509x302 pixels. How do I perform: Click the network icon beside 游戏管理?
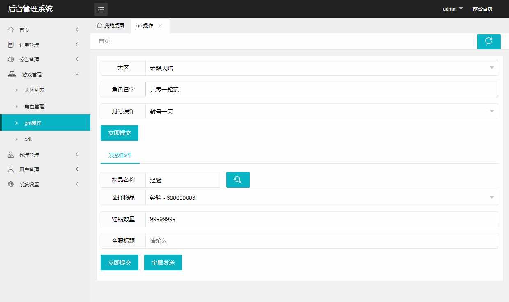click(12, 74)
